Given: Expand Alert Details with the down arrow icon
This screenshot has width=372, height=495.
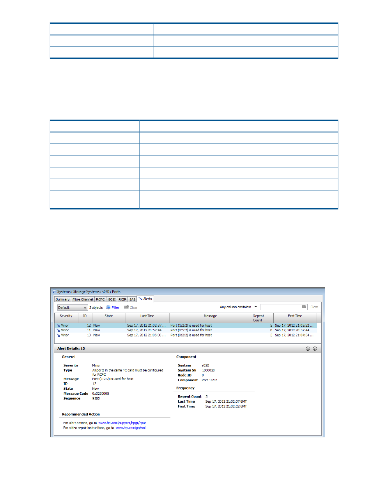Looking at the screenshot, I should click(315, 349).
